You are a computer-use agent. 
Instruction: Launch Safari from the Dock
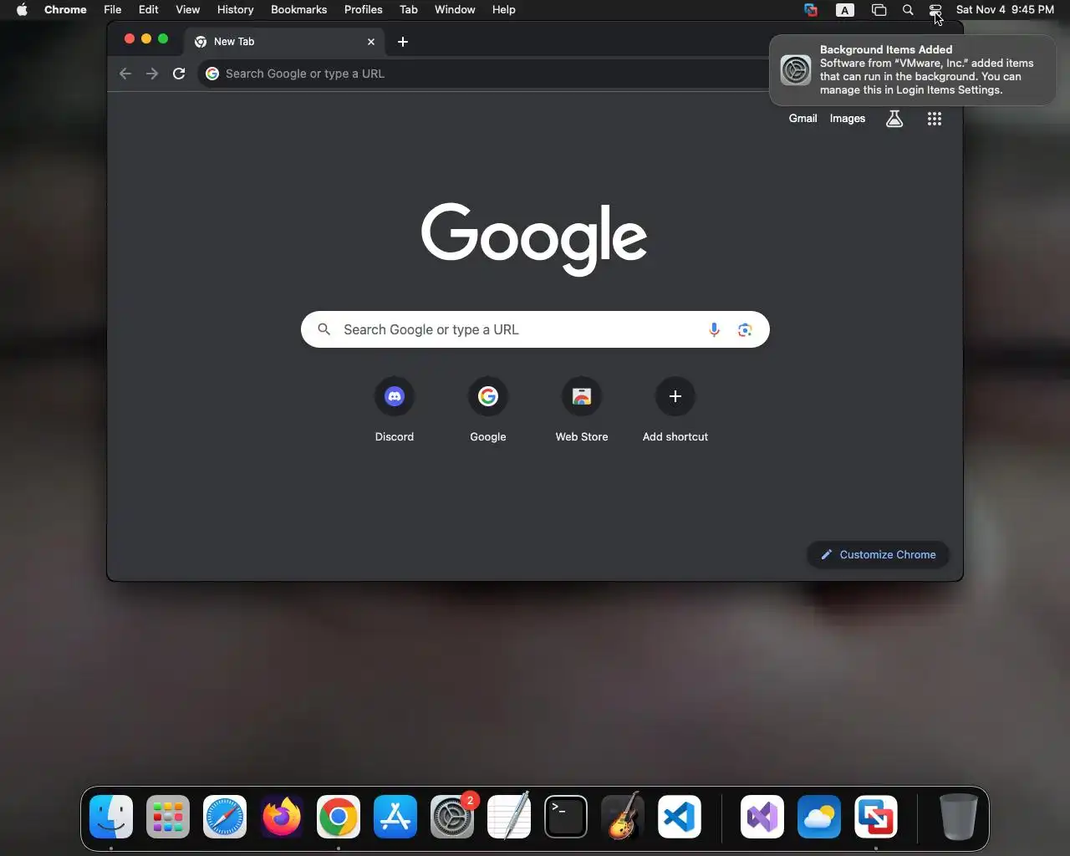(x=225, y=817)
